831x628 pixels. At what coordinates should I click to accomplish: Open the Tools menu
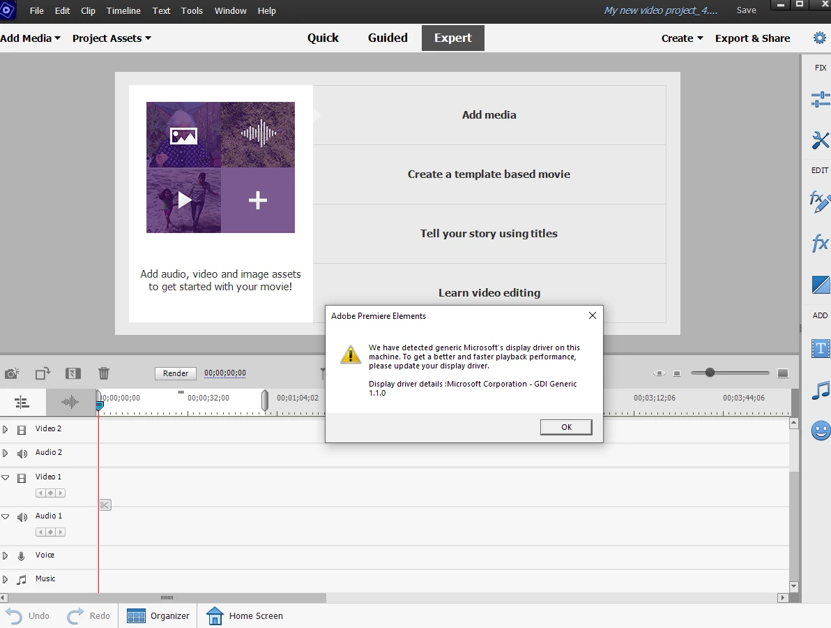pos(192,10)
